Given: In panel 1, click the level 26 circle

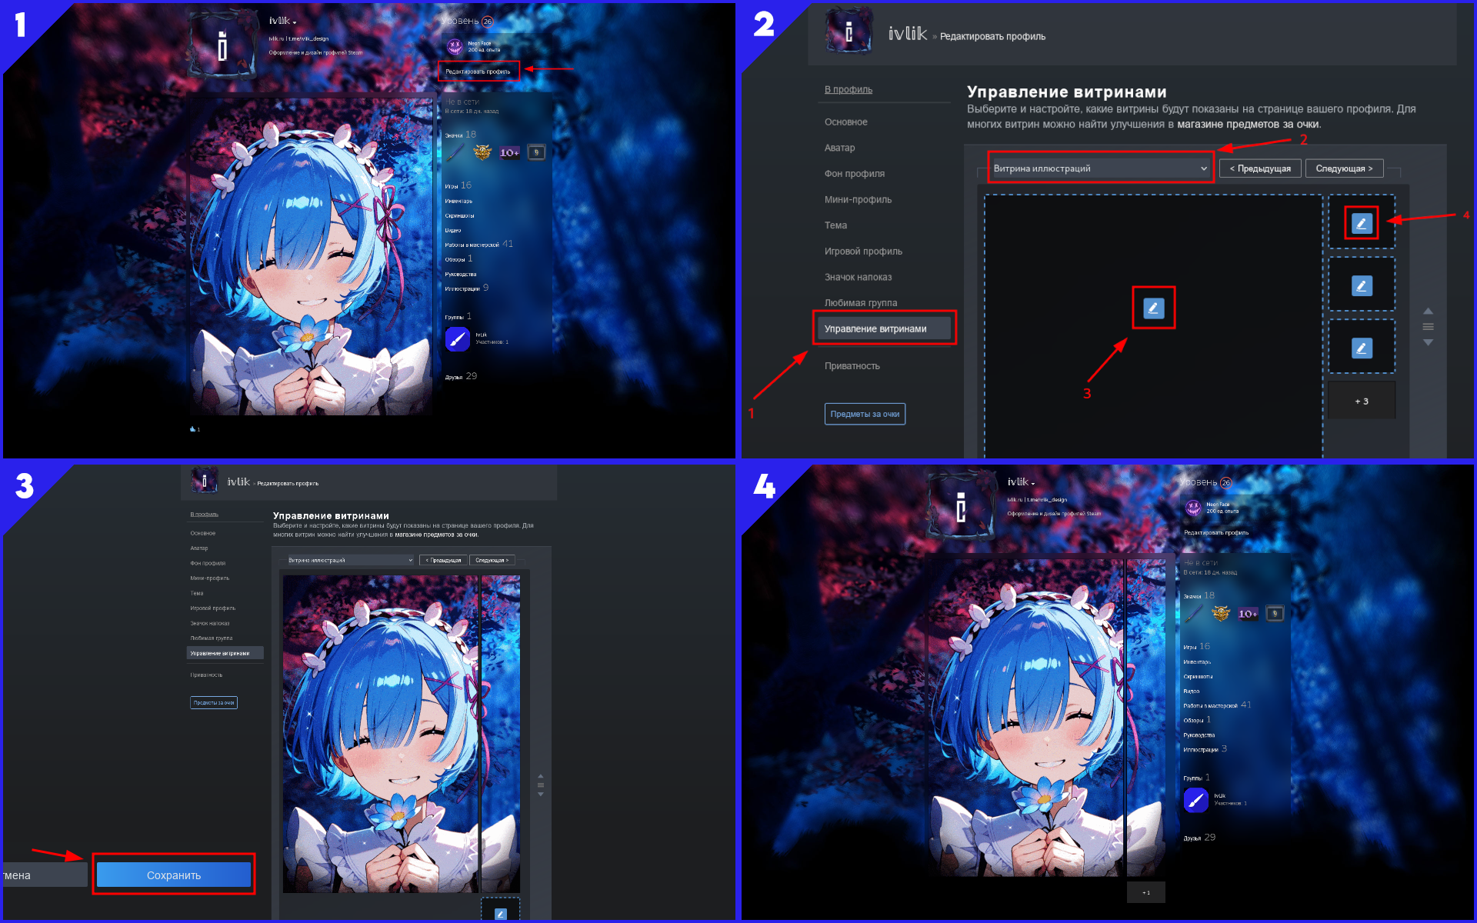Looking at the screenshot, I should click(487, 22).
